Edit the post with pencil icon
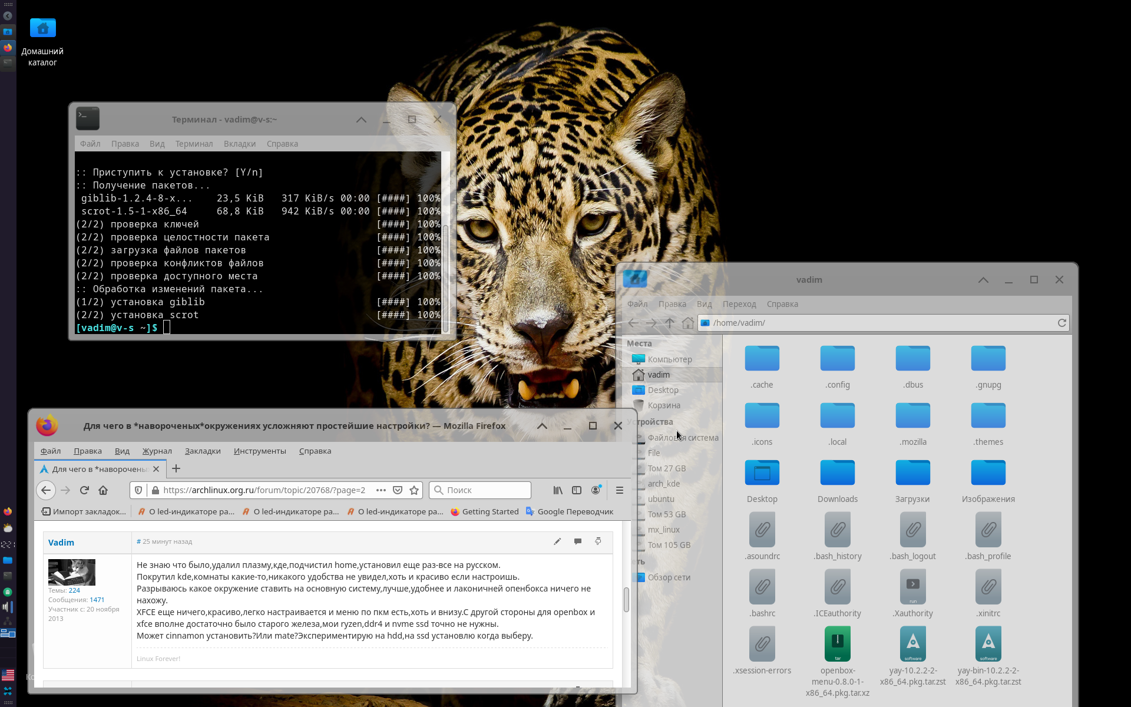The height and width of the screenshot is (707, 1131). click(557, 541)
